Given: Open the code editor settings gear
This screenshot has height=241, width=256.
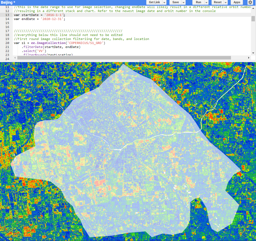Looking at the screenshot, I should [x=250, y=2].
